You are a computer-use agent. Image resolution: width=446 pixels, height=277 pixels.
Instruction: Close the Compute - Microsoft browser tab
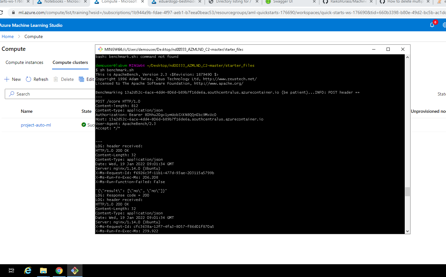point(142,2)
